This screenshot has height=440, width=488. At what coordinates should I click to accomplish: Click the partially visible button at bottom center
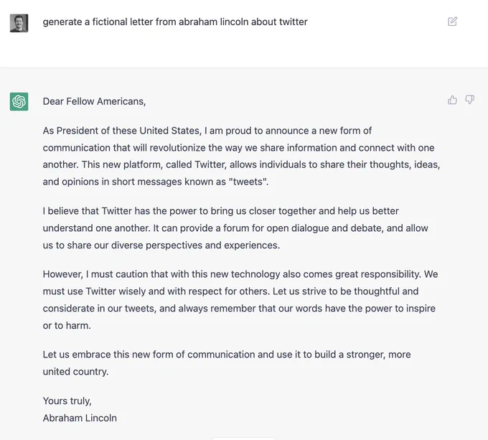tap(243, 439)
